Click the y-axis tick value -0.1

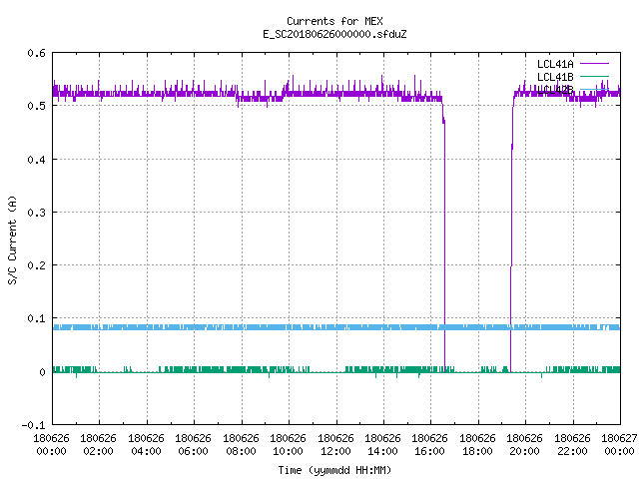33,425
